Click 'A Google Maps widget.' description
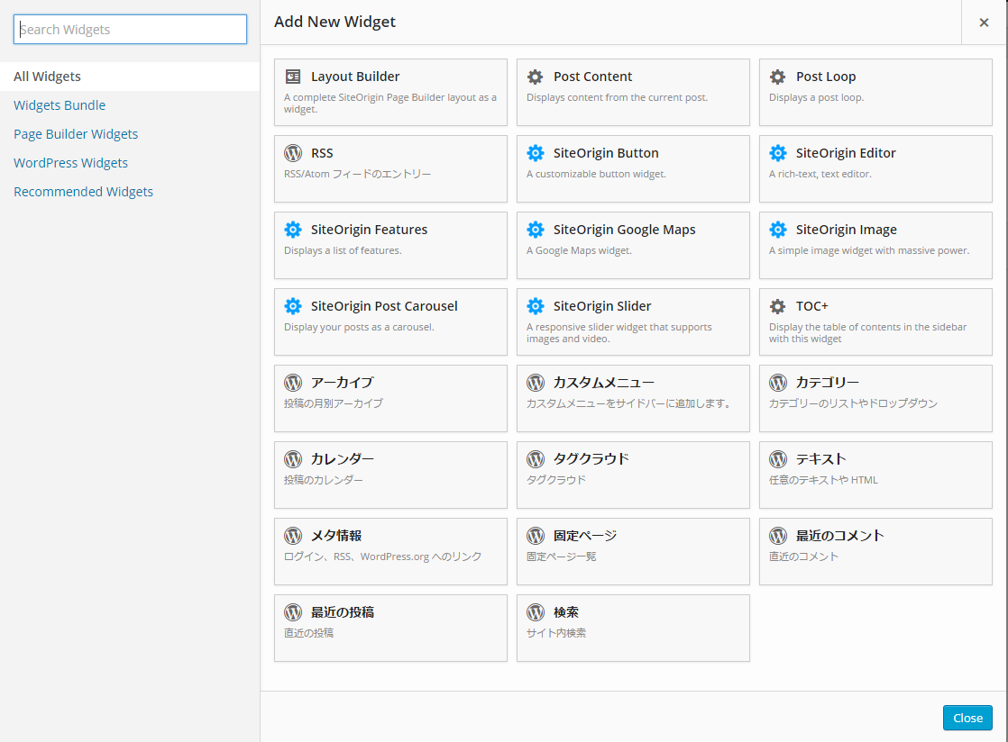The image size is (1008, 742). pyautogui.click(x=579, y=250)
